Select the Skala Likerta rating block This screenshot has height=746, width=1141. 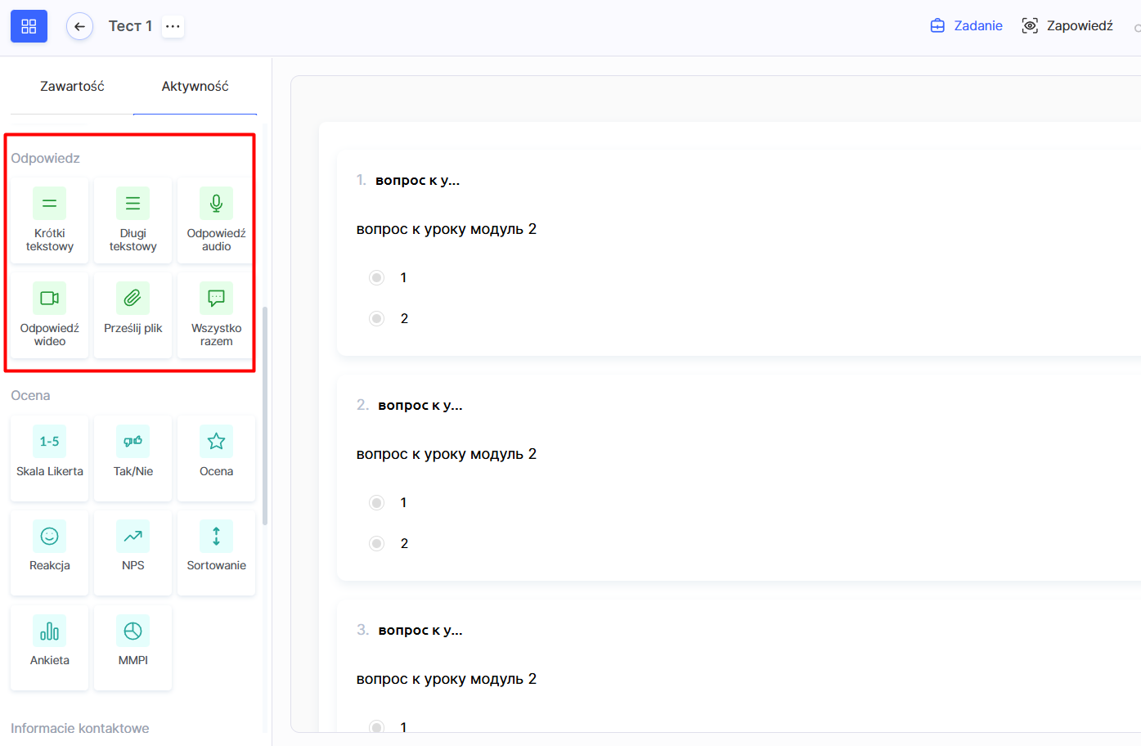[49, 457]
